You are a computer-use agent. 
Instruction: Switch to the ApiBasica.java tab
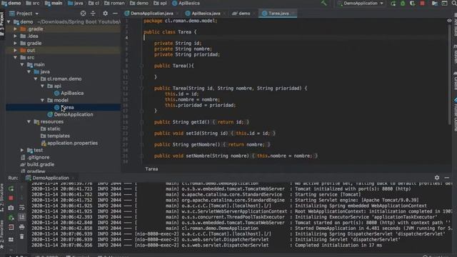click(x=206, y=14)
